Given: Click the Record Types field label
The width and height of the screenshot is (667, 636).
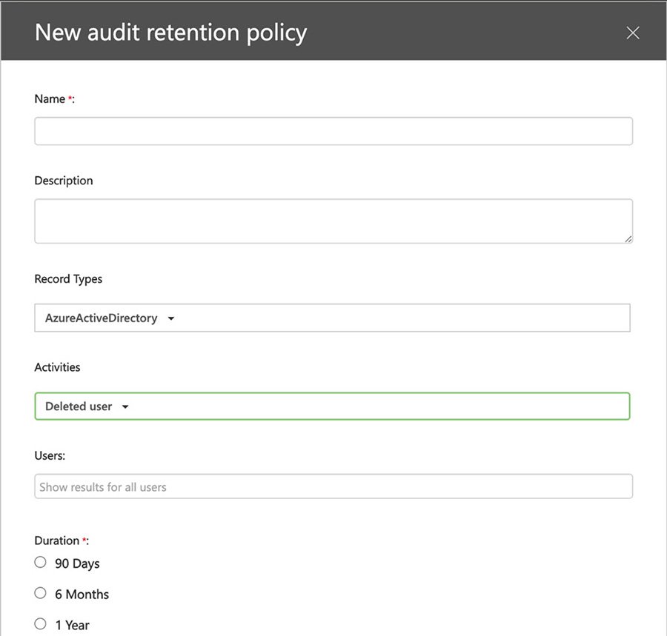Looking at the screenshot, I should tap(68, 278).
